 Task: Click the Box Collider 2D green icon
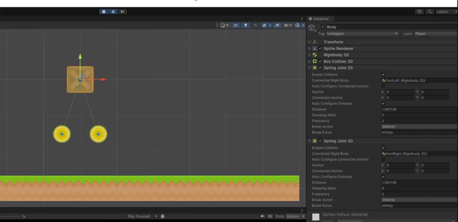tap(315, 61)
